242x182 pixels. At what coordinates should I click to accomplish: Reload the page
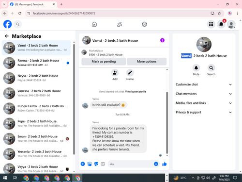click(20, 13)
